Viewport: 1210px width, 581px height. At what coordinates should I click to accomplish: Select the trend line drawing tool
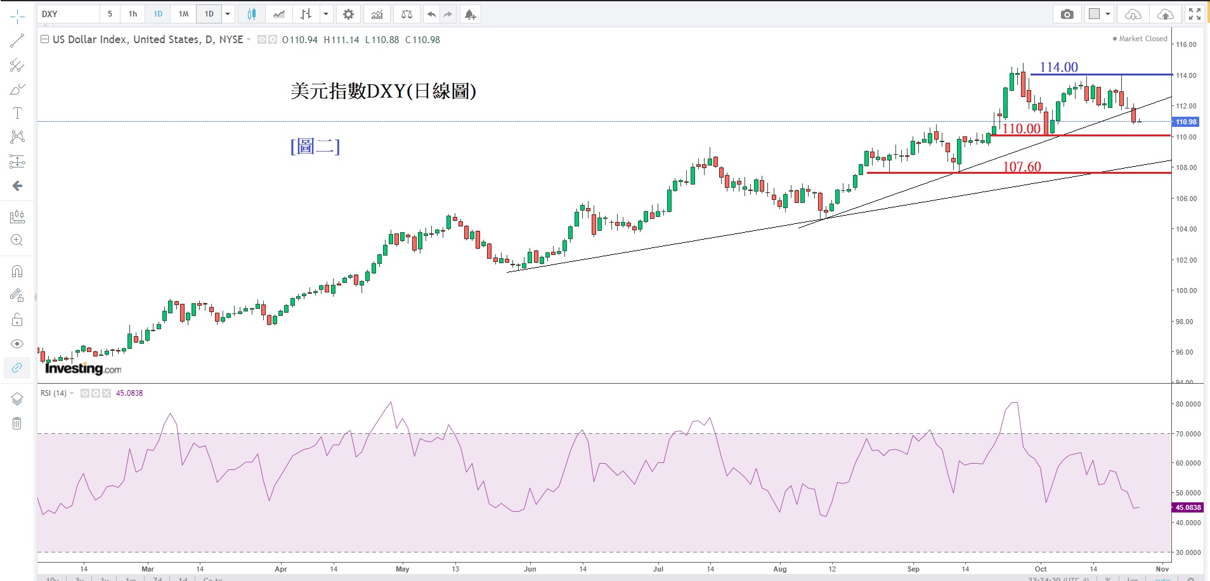17,41
